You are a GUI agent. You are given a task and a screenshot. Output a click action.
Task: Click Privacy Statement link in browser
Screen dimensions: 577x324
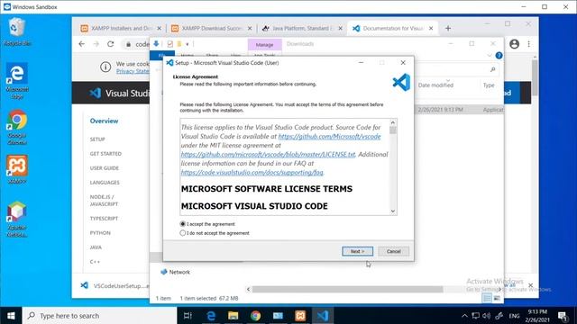(x=133, y=71)
